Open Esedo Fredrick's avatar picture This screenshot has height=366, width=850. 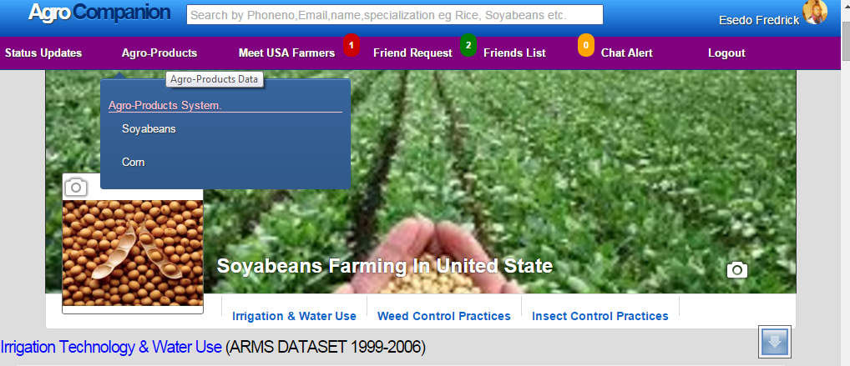point(815,13)
